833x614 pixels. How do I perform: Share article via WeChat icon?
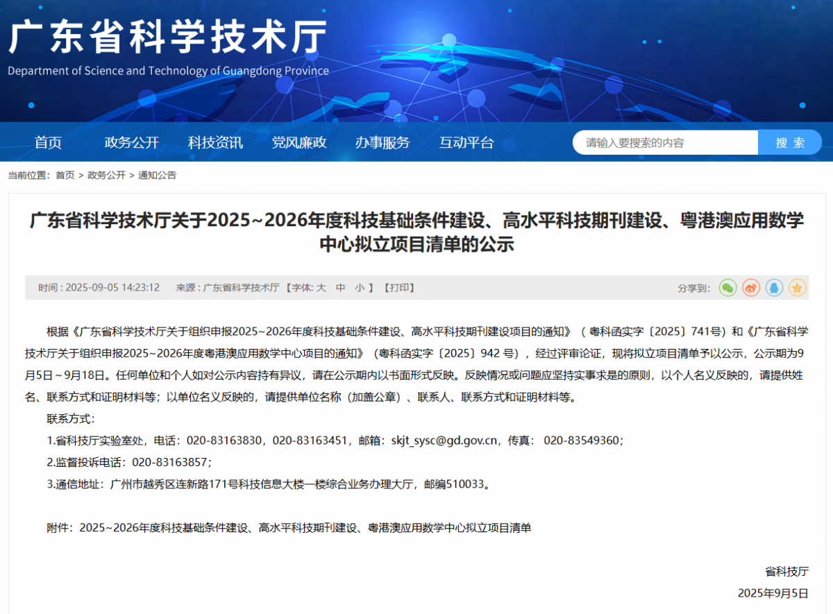click(727, 288)
